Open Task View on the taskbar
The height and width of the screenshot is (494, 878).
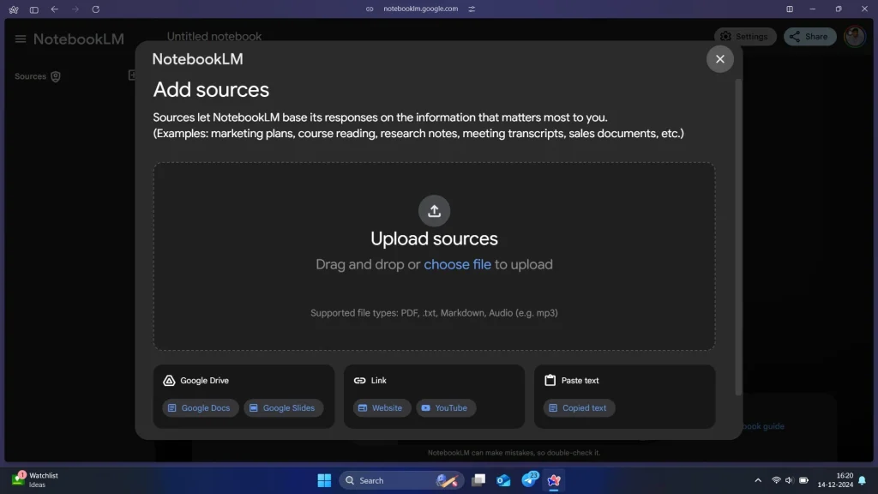[478, 480]
